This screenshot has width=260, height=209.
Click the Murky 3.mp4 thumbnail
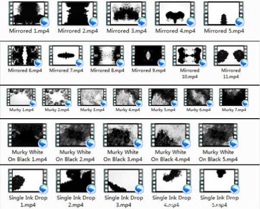(92, 97)
